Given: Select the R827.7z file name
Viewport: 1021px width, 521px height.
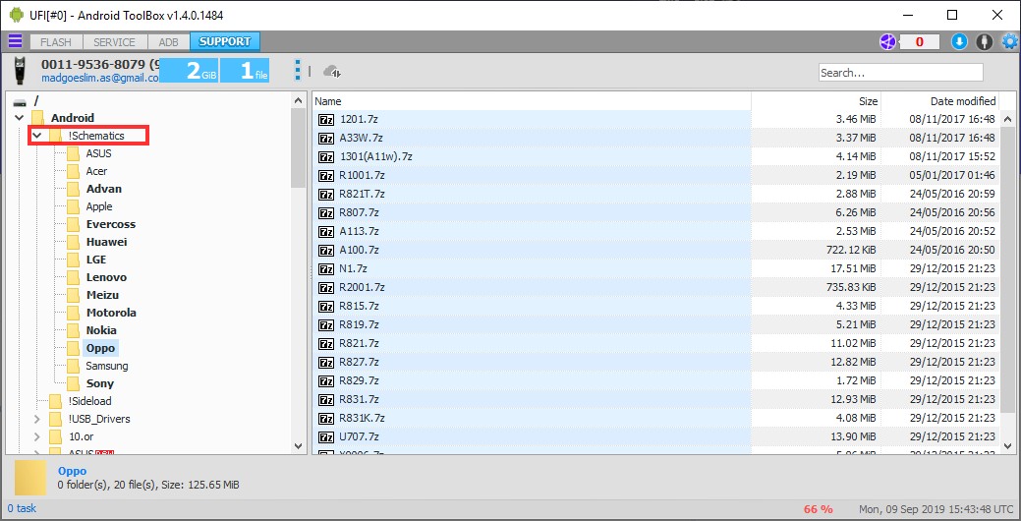Looking at the screenshot, I should pyautogui.click(x=359, y=362).
